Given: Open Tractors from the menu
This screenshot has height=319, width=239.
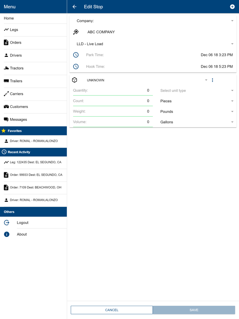Looking at the screenshot, I should point(33,68).
